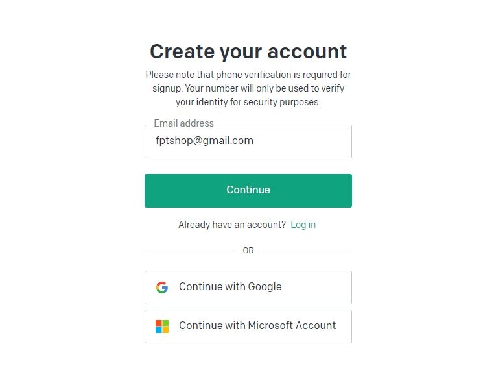This screenshot has height=383, width=494.
Task: Choose Continue with Microsoft Account
Action: pos(248,326)
